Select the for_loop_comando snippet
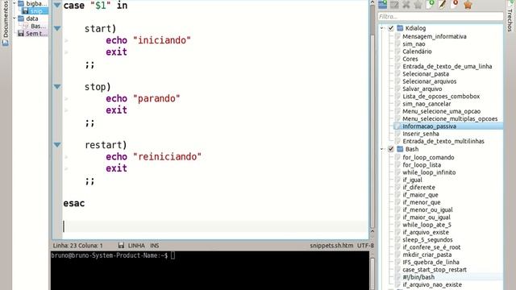This screenshot has width=516, height=290. [x=428, y=158]
